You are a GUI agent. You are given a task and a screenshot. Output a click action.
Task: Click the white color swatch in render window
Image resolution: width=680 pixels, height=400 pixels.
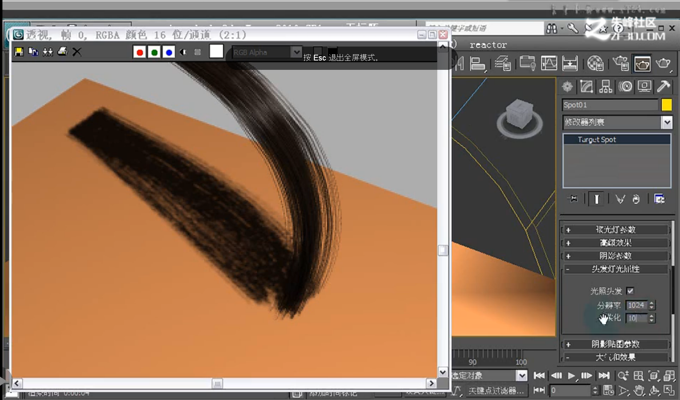[216, 51]
